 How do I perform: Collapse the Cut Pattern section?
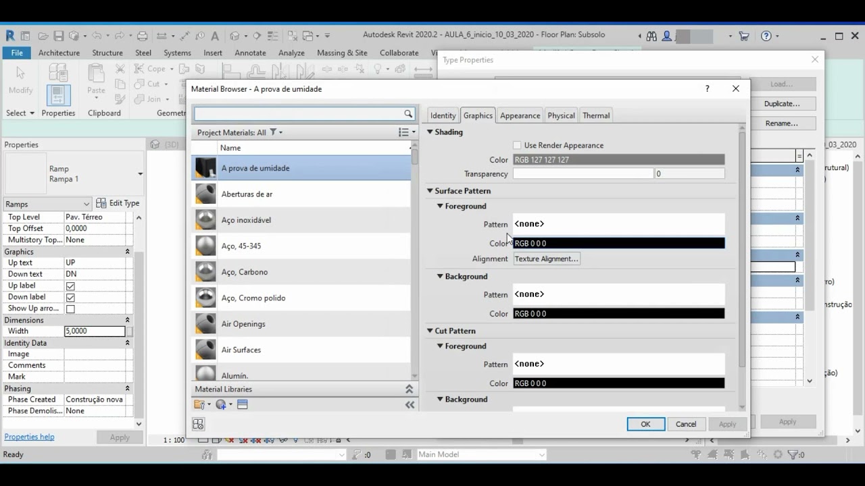point(430,331)
